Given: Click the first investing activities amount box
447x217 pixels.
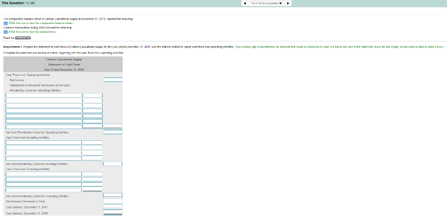Looking at the screenshot, I should pyautogui.click(x=93, y=142).
